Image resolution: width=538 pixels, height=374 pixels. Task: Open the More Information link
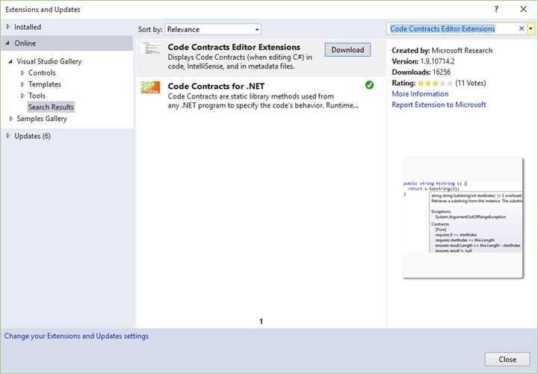pos(420,94)
